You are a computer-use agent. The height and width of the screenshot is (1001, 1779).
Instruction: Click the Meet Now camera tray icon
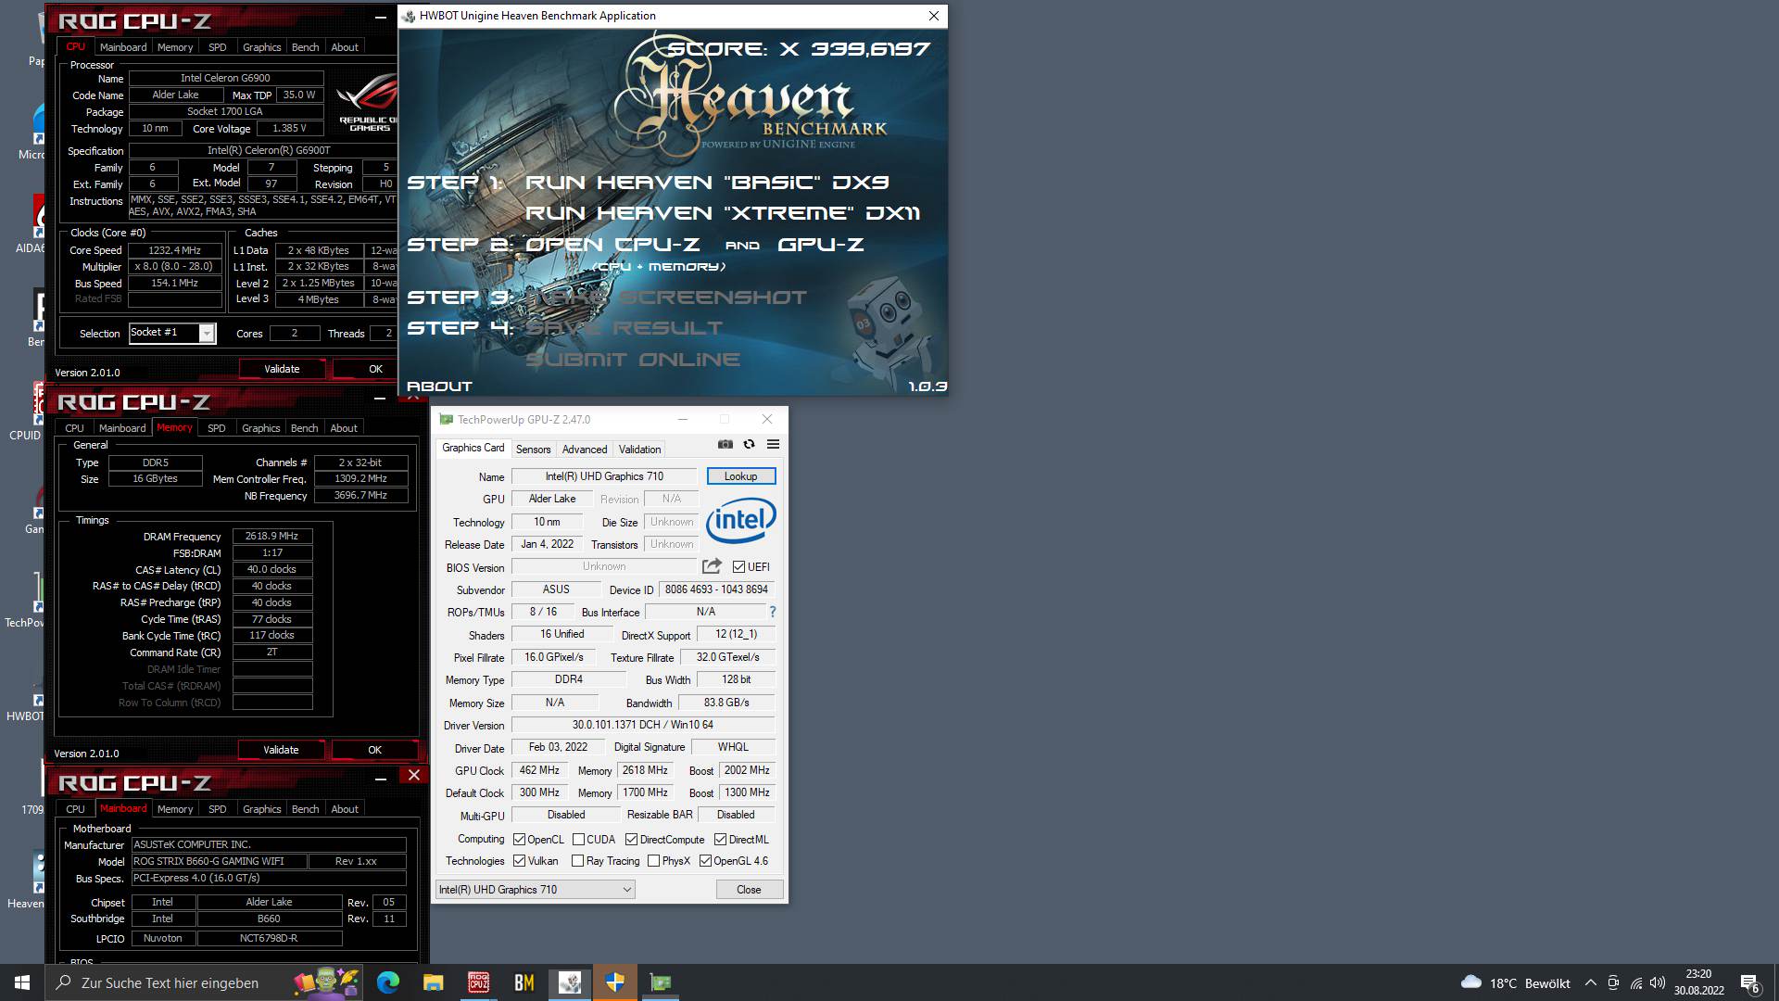click(x=1613, y=982)
